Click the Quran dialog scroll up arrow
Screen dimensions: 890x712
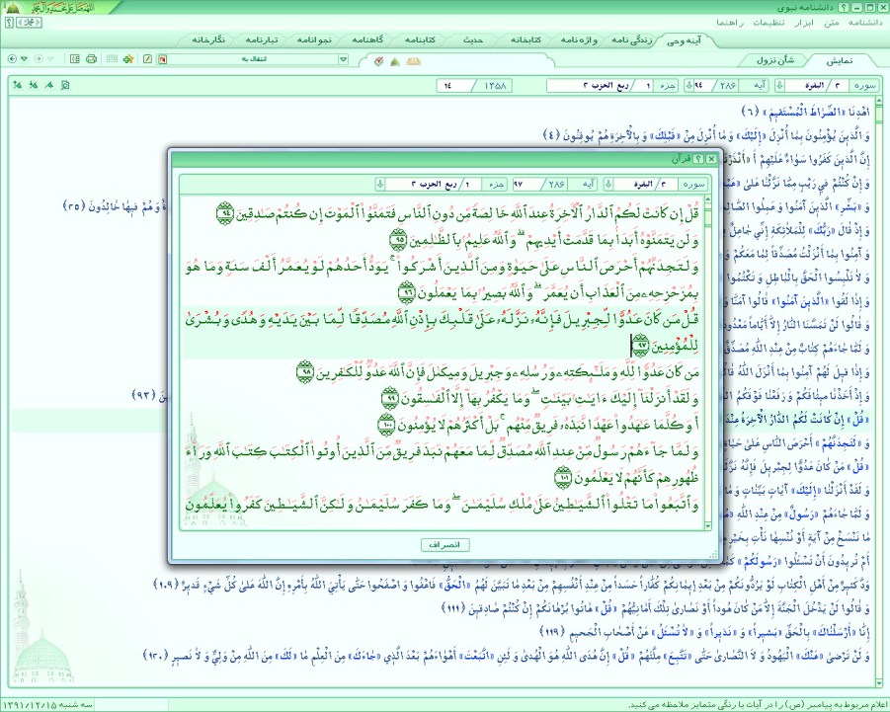[708, 200]
